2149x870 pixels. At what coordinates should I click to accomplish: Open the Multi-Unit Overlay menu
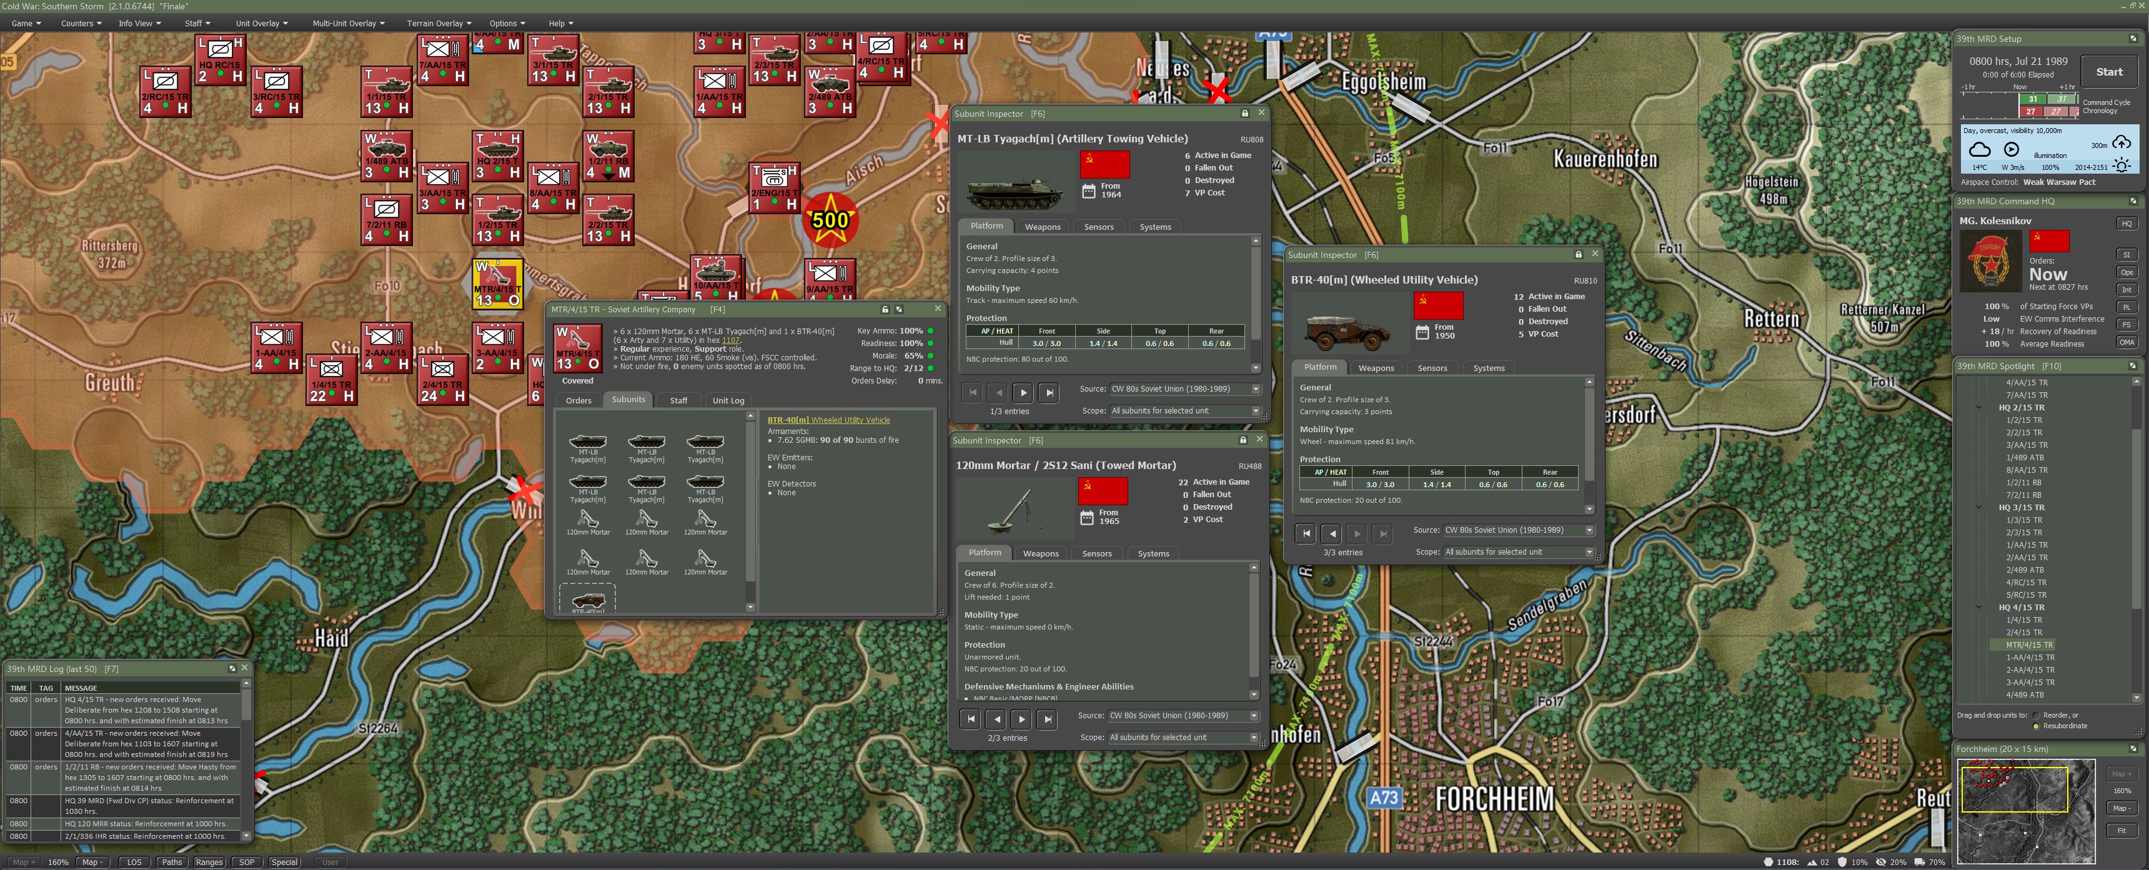[349, 23]
